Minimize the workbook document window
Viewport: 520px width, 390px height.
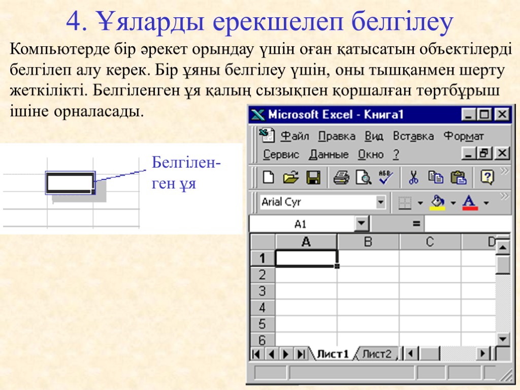[469, 153]
